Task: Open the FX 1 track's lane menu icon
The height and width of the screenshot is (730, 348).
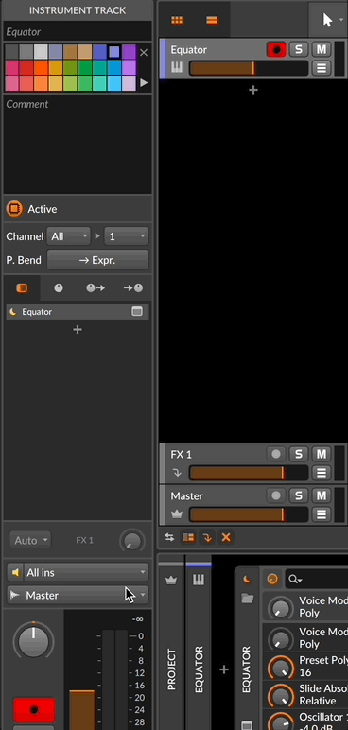Action: point(321,473)
